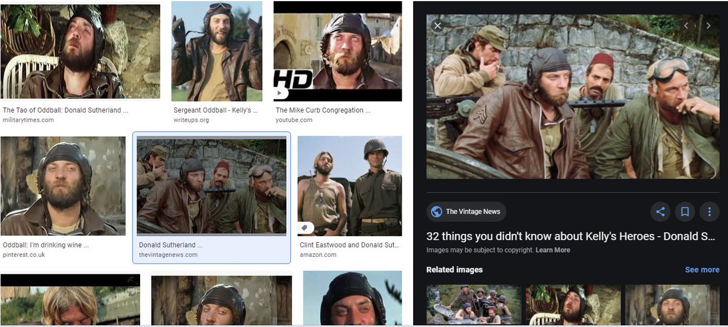Click the writeups.org source text
Image resolution: width=728 pixels, height=327 pixels.
(x=191, y=120)
